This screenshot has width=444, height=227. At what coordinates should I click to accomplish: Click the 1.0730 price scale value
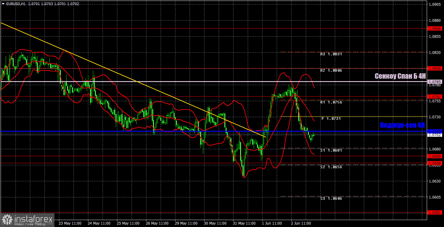[x=435, y=117]
